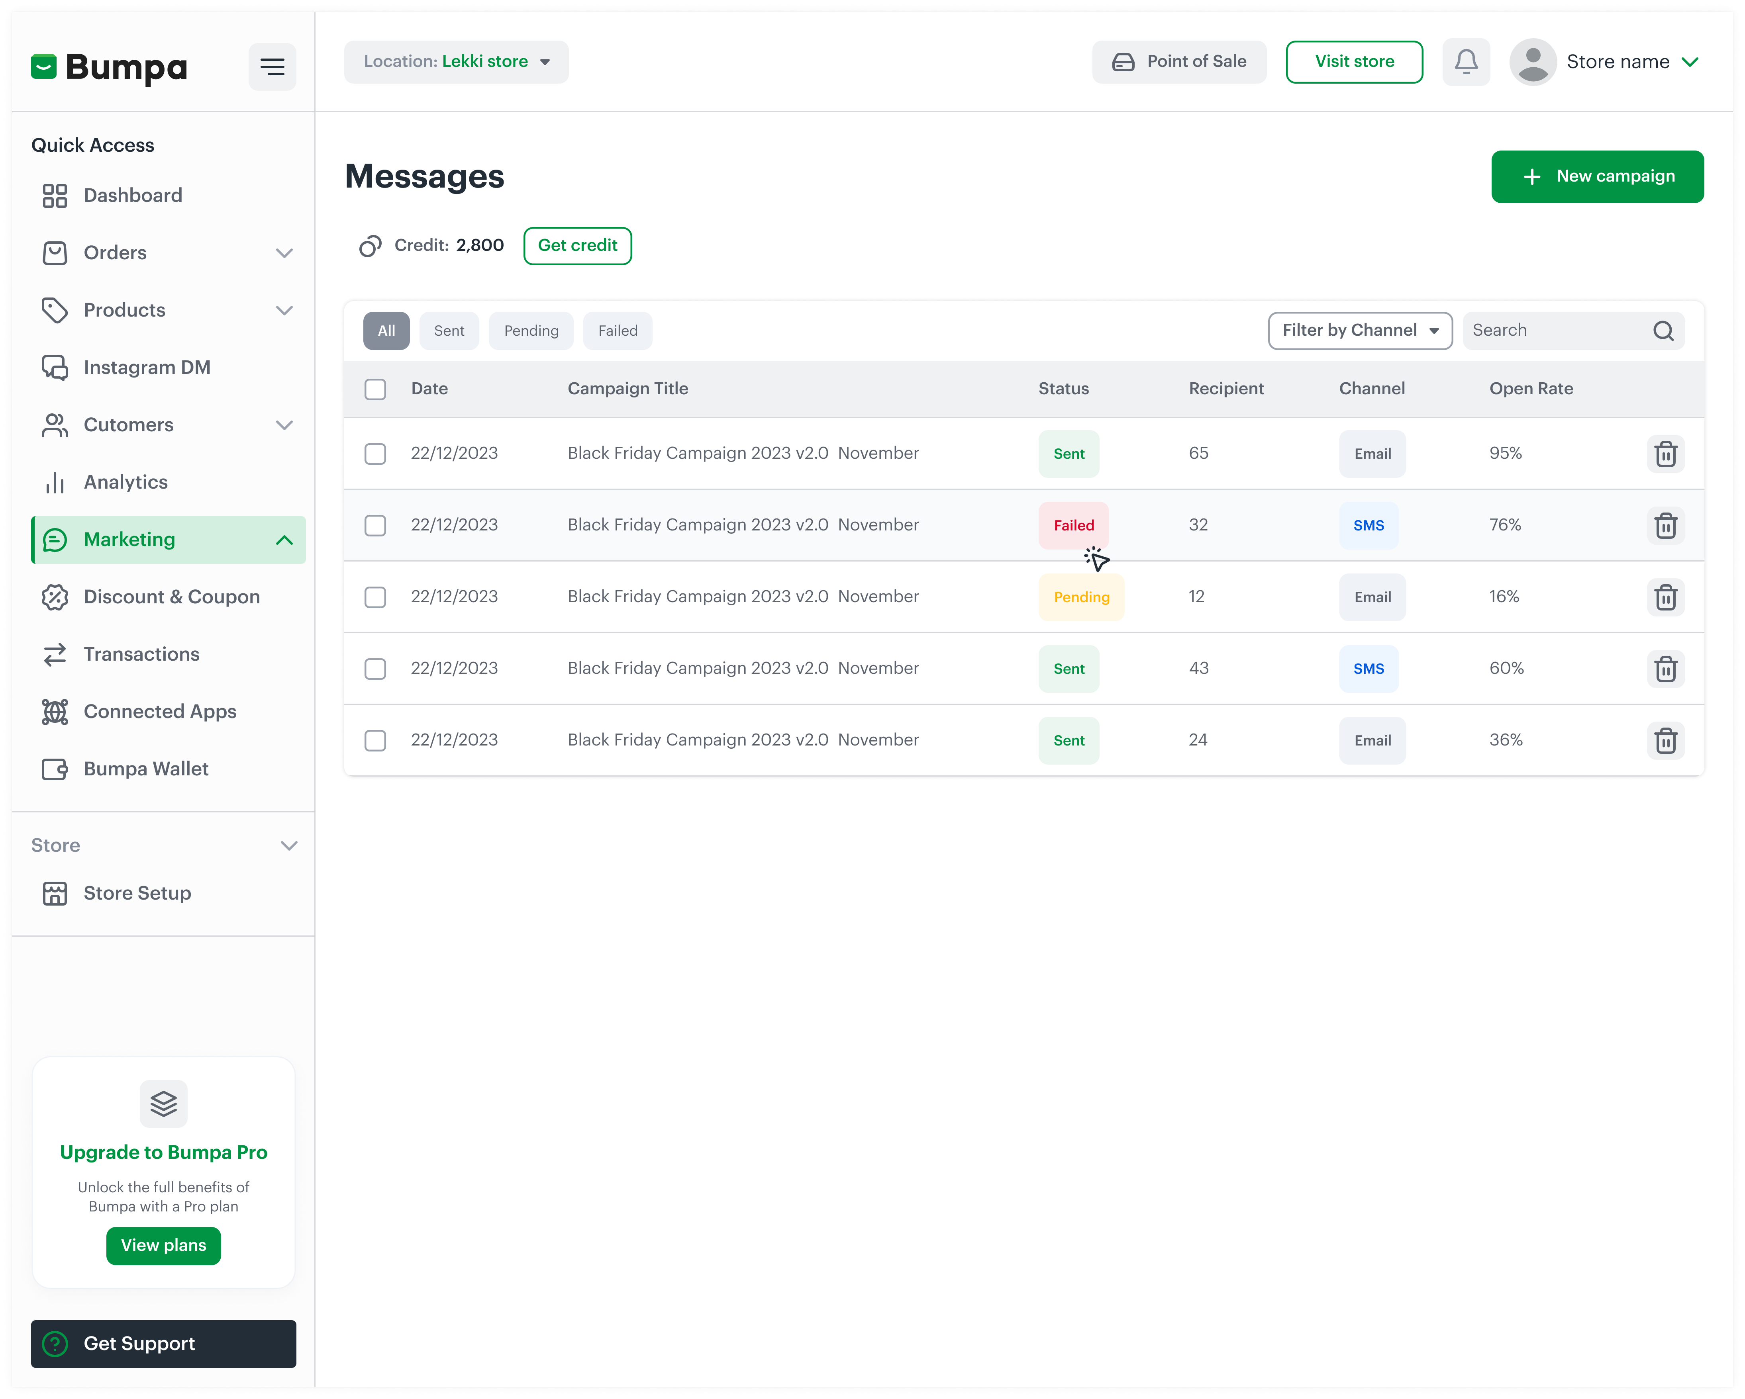Delete the 95% open rate campaign row
Image resolution: width=1745 pixels, height=1399 pixels.
coord(1665,454)
